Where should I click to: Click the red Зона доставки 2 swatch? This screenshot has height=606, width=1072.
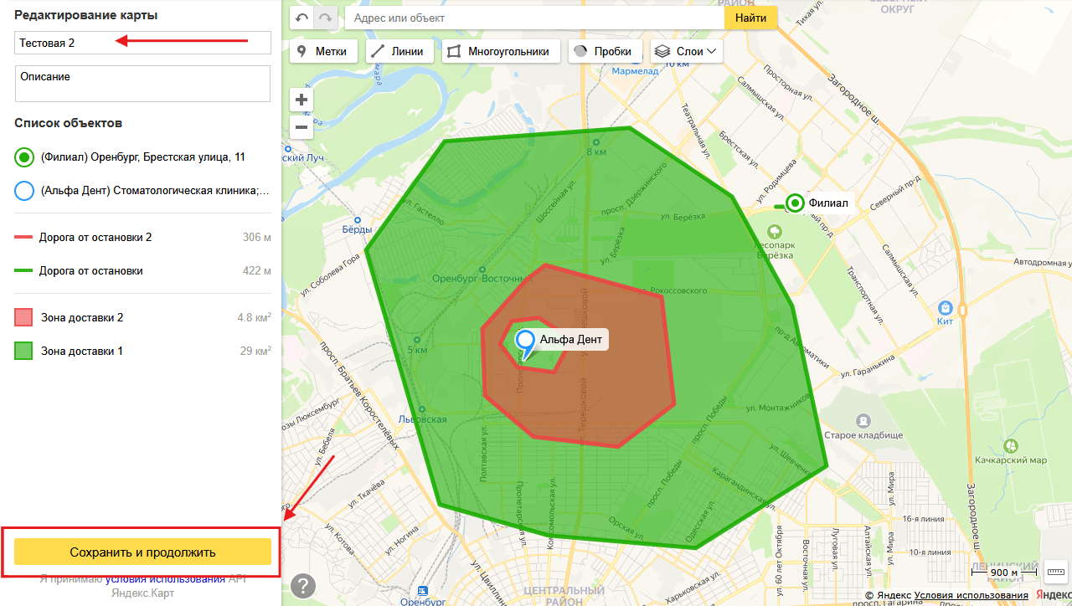point(24,318)
